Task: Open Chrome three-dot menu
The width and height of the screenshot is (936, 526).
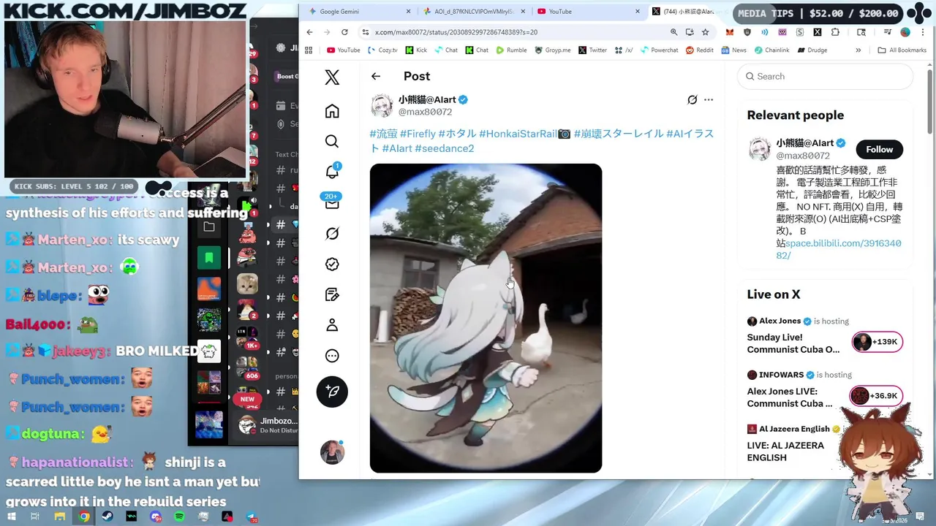Action: pos(922,32)
